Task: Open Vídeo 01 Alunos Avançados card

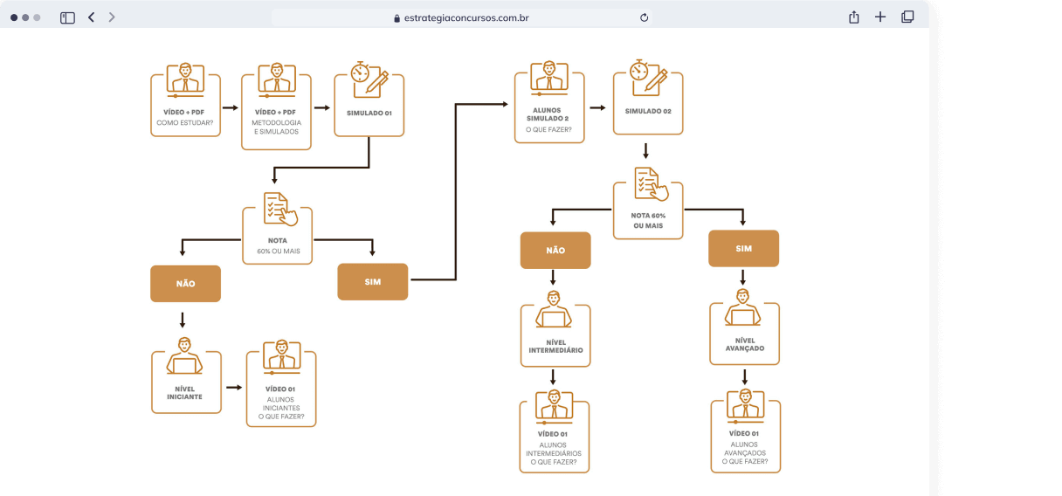Action: (745, 435)
